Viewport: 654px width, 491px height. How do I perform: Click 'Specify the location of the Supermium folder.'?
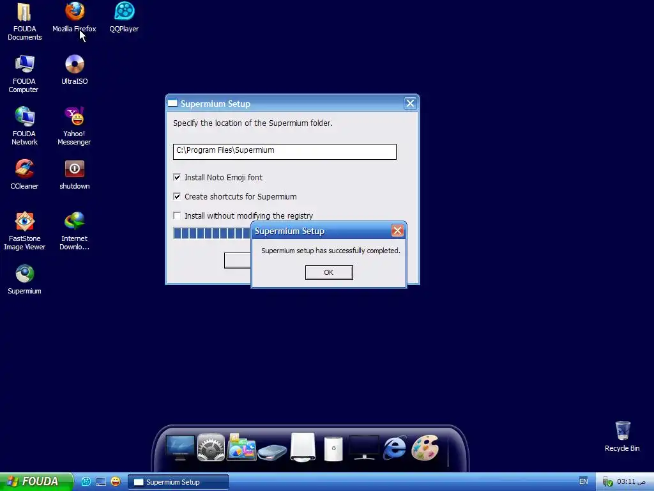click(253, 123)
